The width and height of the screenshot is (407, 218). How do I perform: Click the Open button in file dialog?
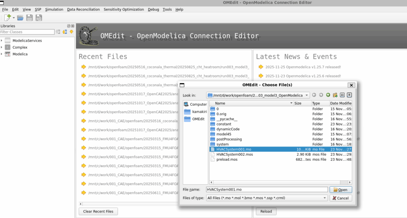(x=341, y=190)
